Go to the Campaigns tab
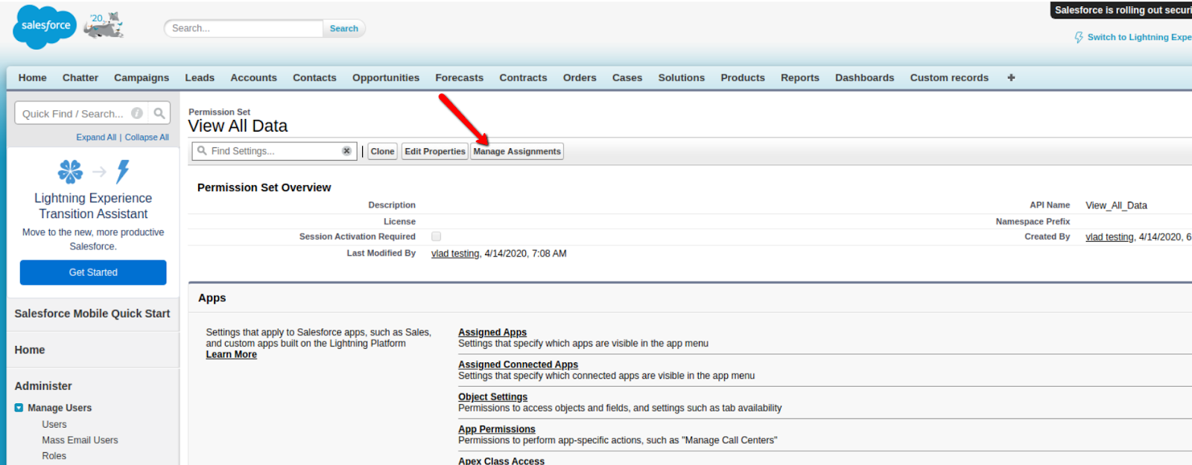This screenshot has height=465, width=1192. point(142,77)
